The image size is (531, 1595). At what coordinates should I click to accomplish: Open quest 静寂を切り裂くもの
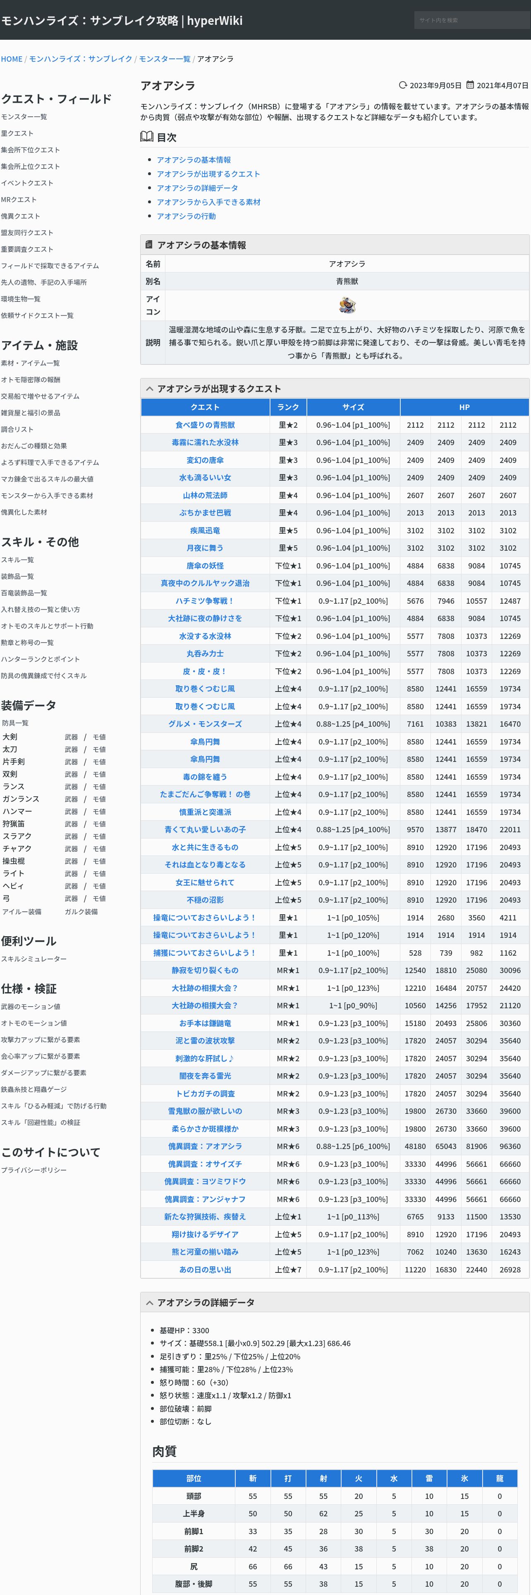(205, 970)
